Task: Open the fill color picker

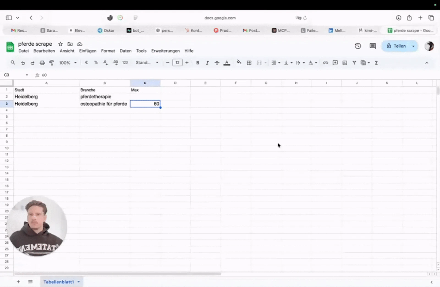Action: coord(239,62)
